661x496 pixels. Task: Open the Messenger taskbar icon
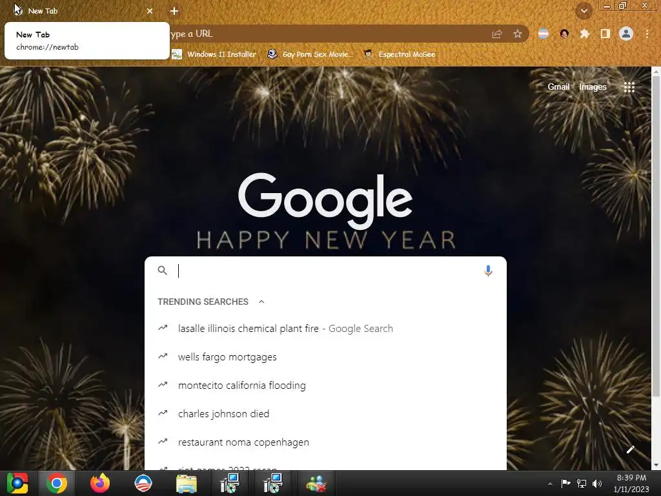[x=316, y=484]
